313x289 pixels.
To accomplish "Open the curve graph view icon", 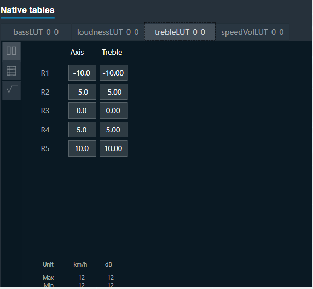I will point(11,90).
